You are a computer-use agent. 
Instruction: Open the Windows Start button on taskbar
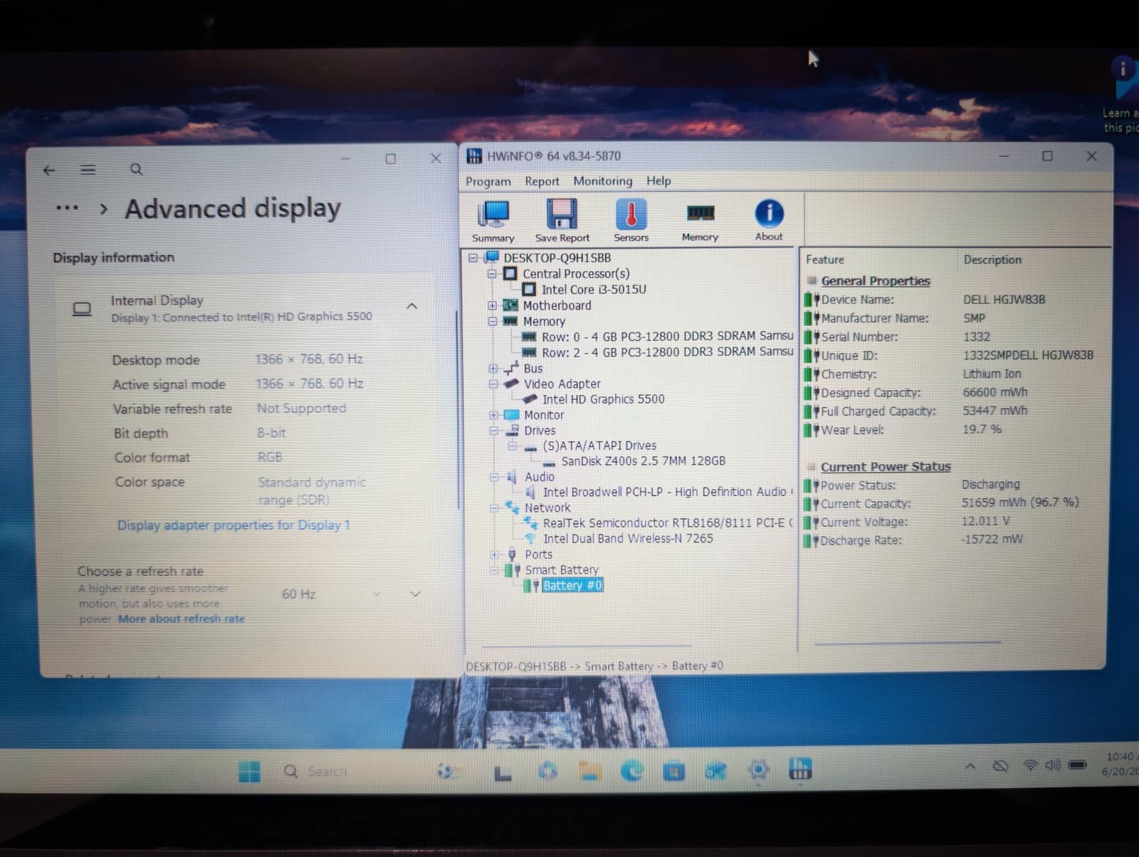click(x=249, y=772)
